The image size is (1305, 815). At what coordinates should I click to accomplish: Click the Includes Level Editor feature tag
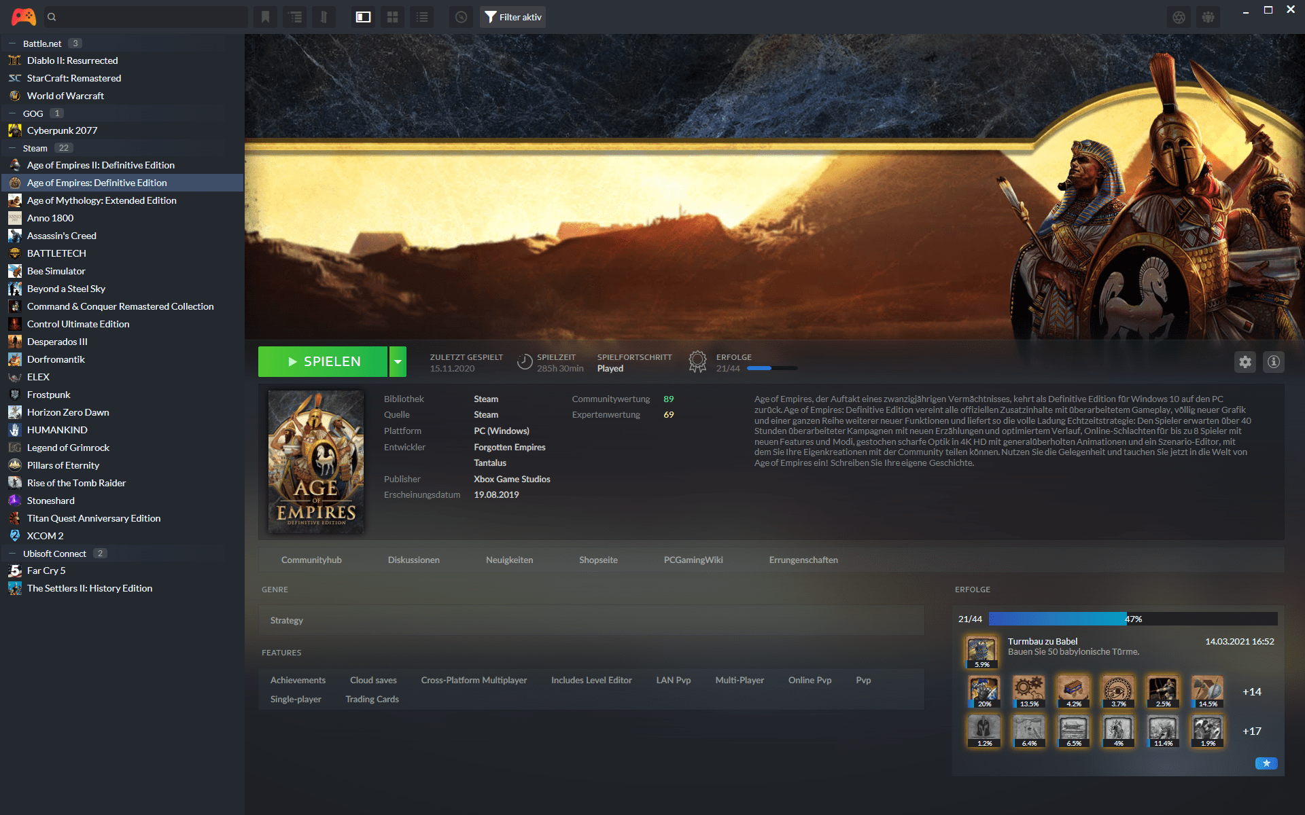point(591,680)
